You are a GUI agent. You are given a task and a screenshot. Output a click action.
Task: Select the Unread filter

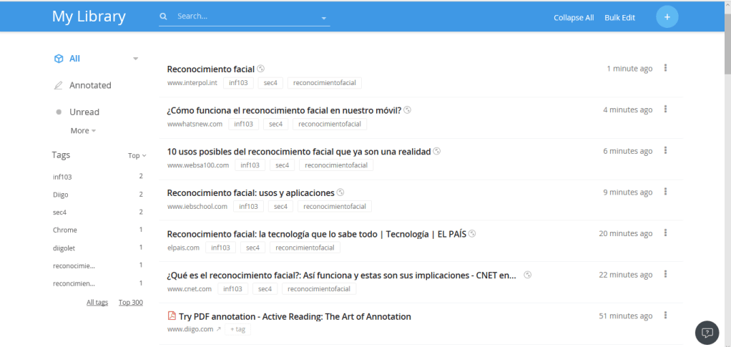(x=84, y=112)
